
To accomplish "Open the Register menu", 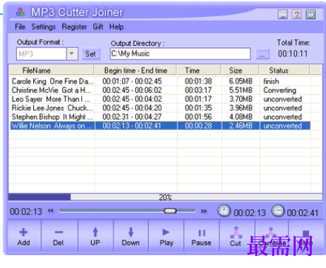I will pos(74,27).
